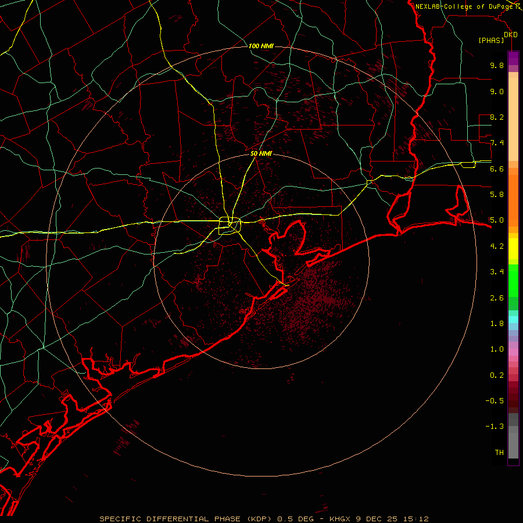Select the 9.8 scale value

(497, 65)
